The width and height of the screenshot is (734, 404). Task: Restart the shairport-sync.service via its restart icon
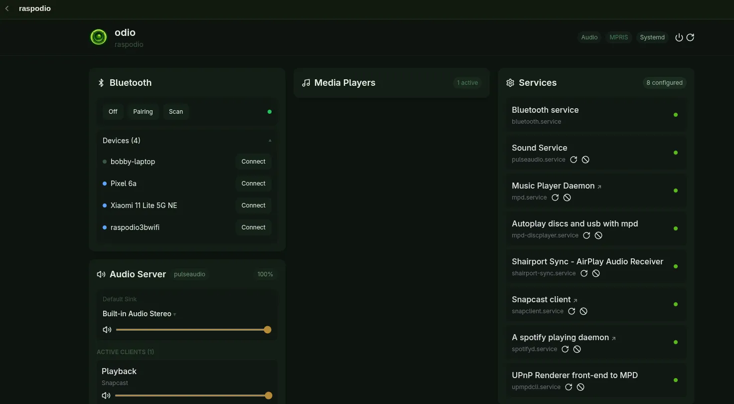pos(584,273)
